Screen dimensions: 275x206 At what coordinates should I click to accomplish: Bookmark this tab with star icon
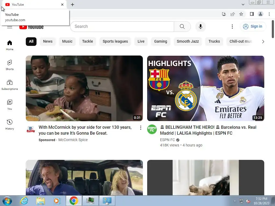pyautogui.click(x=241, y=14)
